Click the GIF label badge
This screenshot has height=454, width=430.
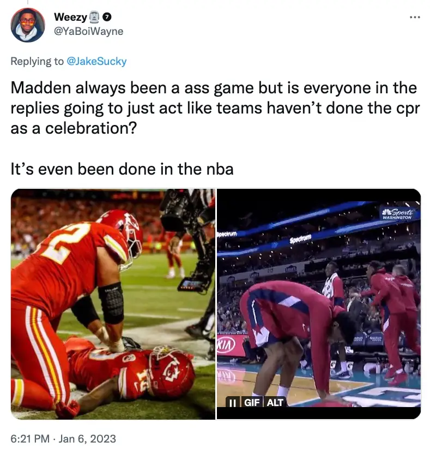252,403
